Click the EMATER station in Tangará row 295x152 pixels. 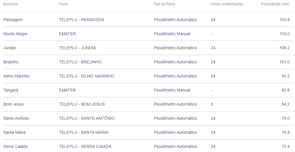[67, 90]
